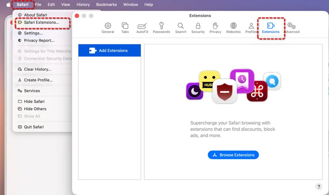Select the Extensions settings tab
The width and height of the screenshot is (329, 195).
[x=271, y=28]
